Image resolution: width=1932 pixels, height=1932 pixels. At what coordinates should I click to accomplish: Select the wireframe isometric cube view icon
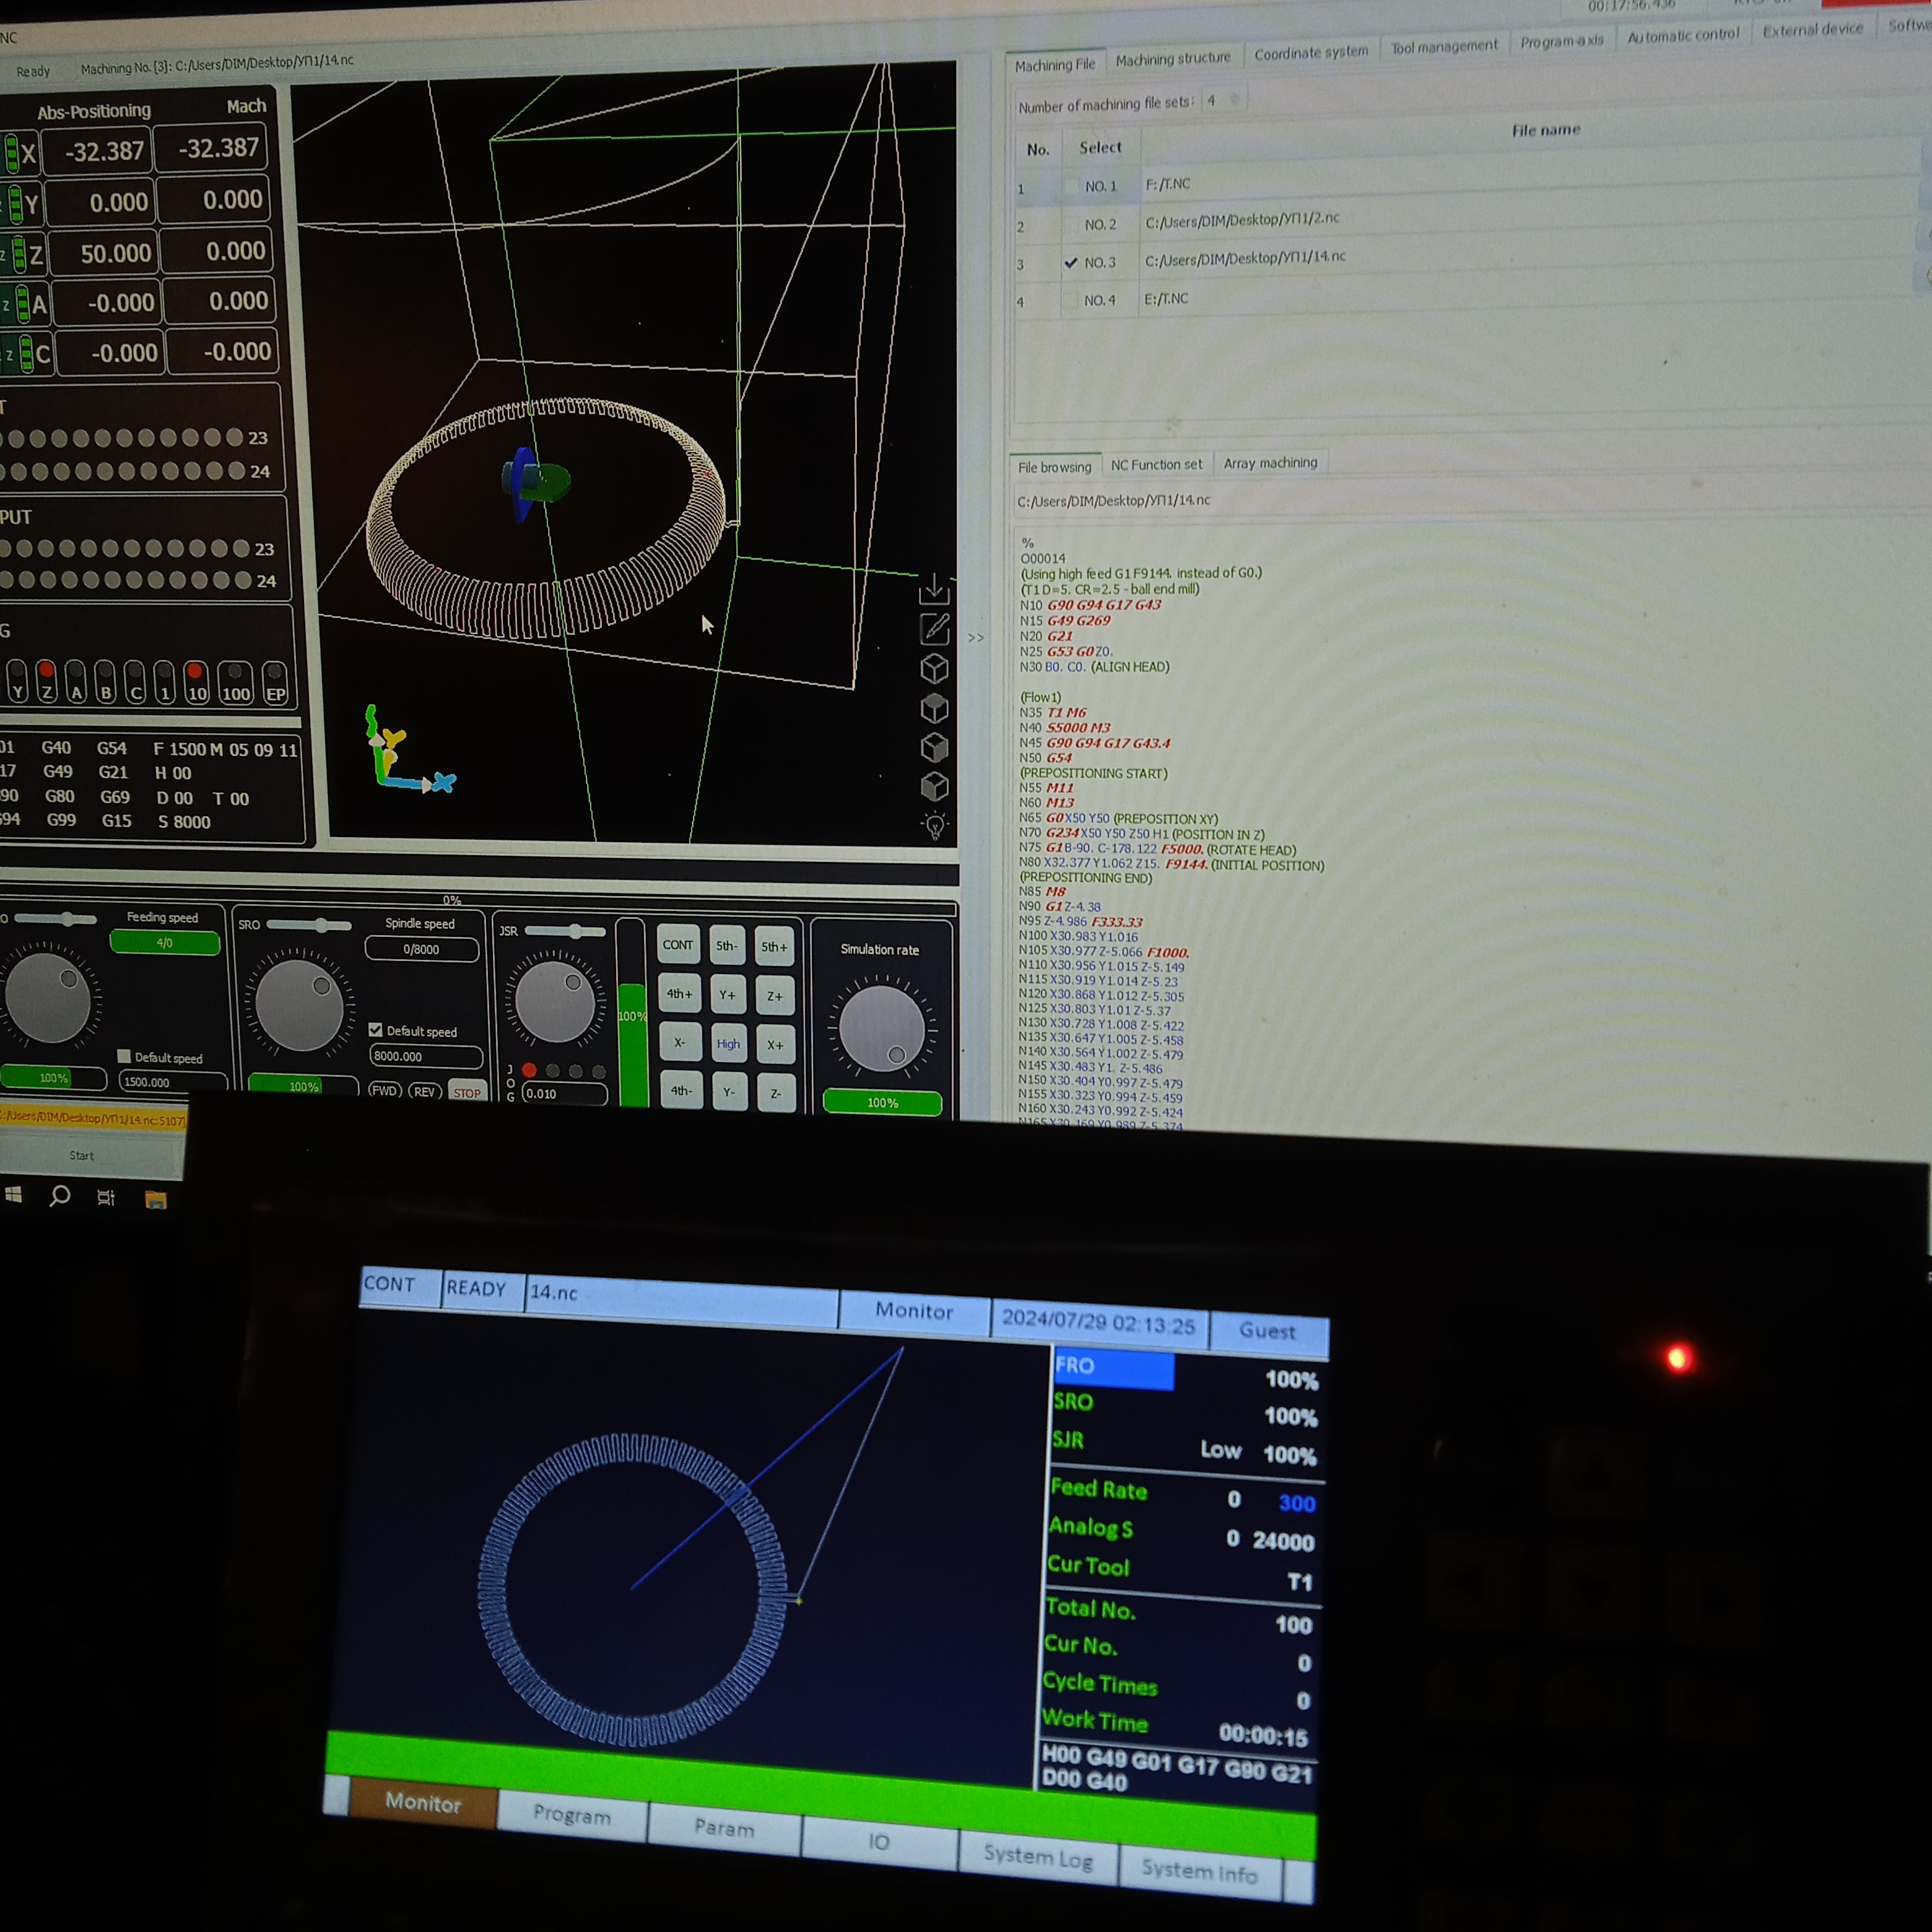tap(934, 668)
